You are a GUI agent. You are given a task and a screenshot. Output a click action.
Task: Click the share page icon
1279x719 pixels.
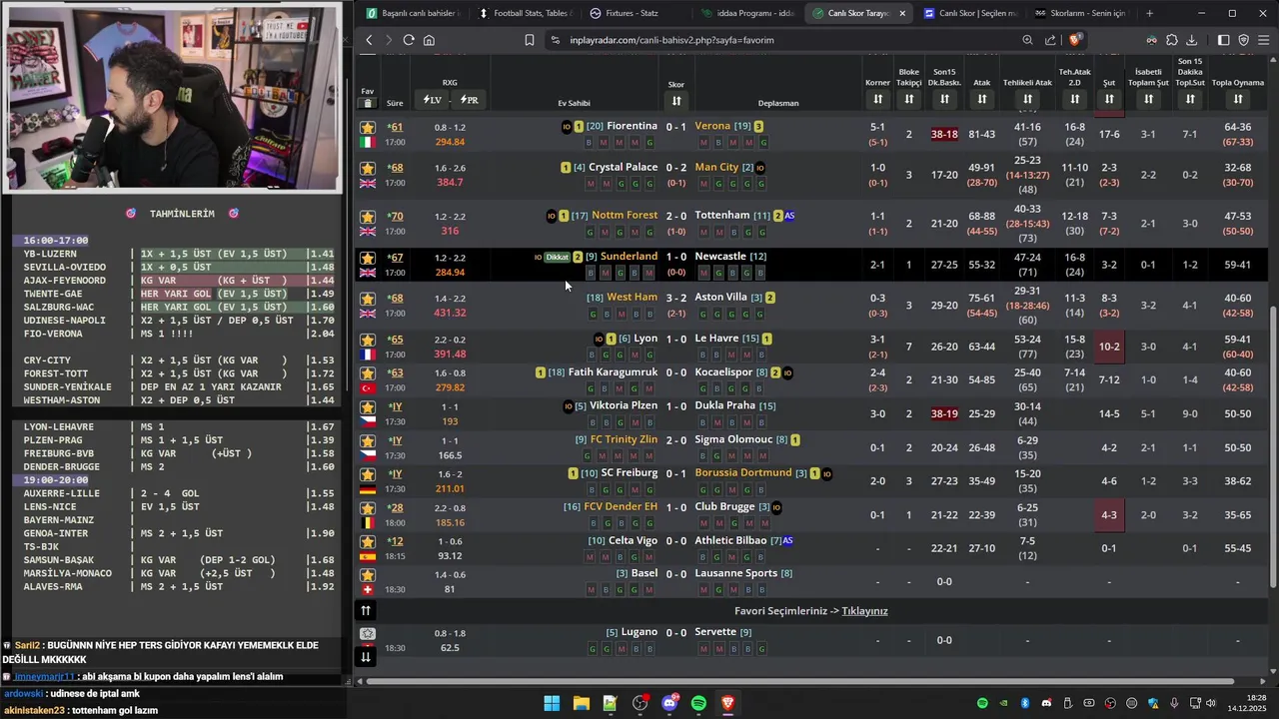click(1050, 40)
